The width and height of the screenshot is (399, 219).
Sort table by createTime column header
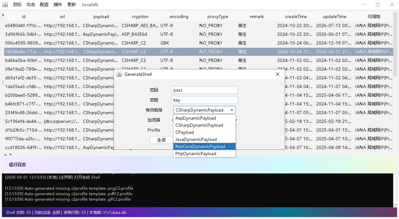(x=296, y=17)
